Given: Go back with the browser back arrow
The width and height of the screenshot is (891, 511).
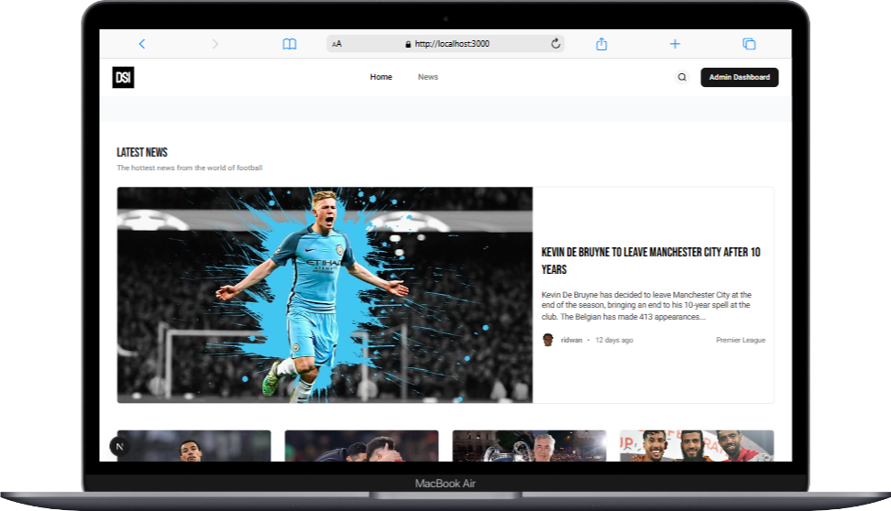Looking at the screenshot, I should click(x=142, y=44).
